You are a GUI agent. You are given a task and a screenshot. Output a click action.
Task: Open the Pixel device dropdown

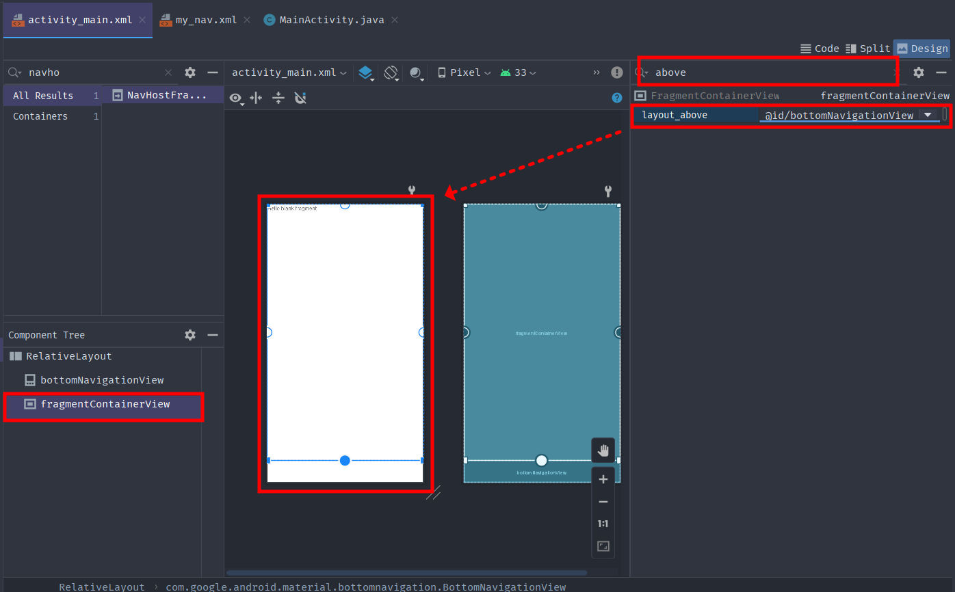[464, 72]
